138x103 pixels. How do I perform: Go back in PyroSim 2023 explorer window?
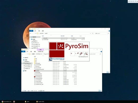point(23,54)
